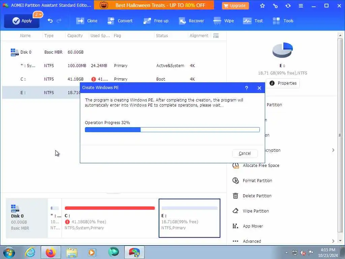Click the redo arrow icon
The image size is (345, 259).
(x=59, y=21)
